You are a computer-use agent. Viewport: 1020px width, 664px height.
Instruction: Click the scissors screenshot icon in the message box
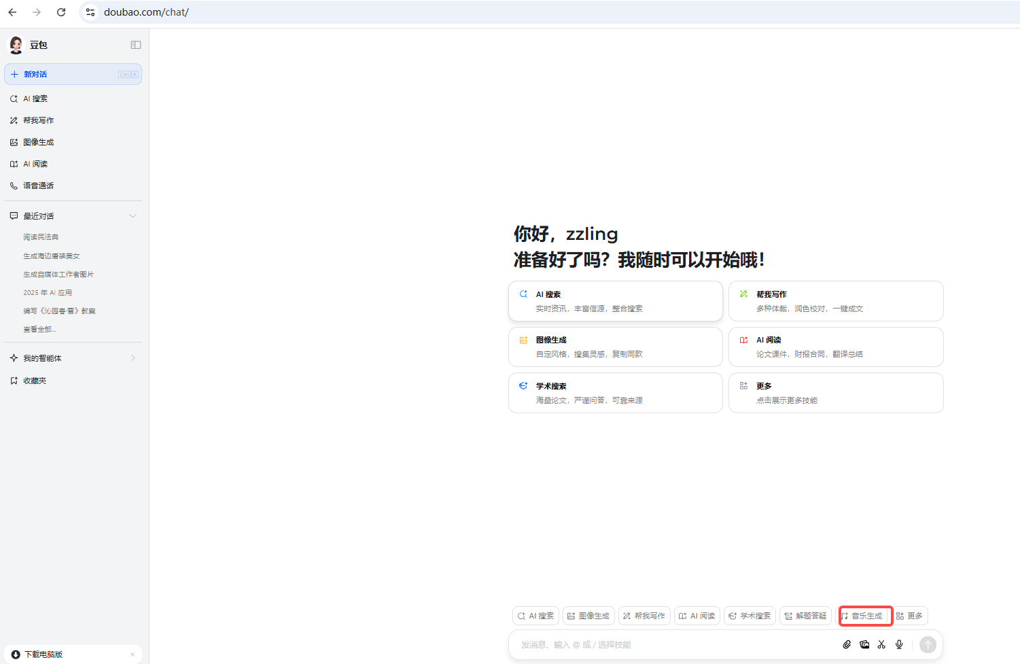tap(881, 644)
